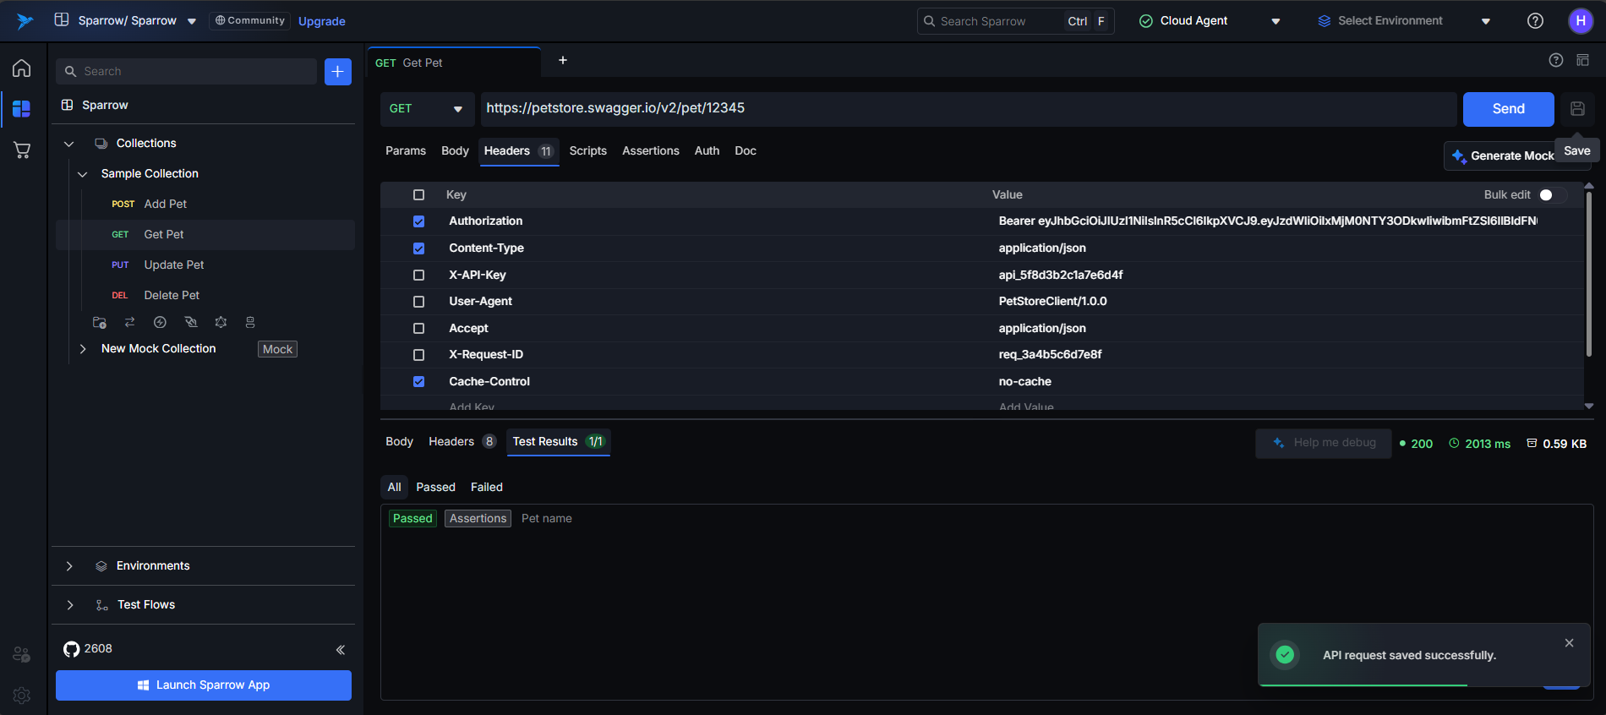Open Settings gear in bottom left

(22, 695)
